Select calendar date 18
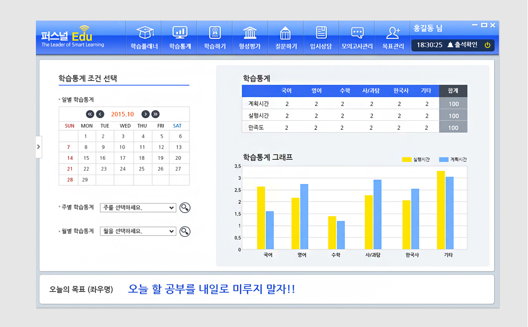 (142, 158)
